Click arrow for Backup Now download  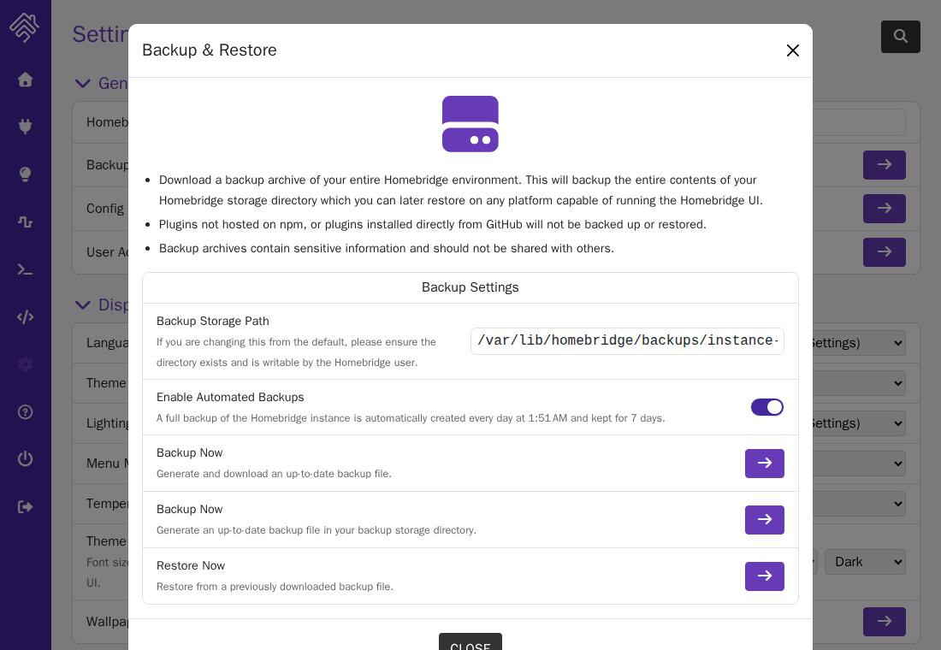tap(765, 464)
